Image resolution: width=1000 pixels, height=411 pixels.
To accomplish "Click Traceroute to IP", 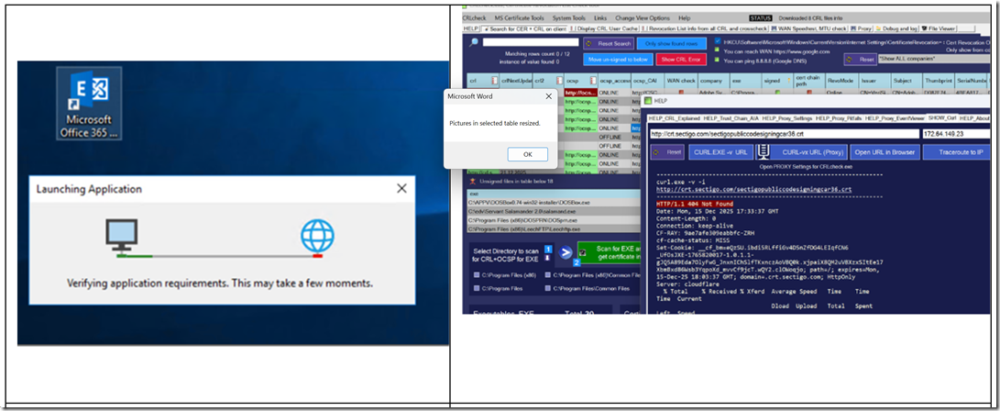I will [956, 152].
